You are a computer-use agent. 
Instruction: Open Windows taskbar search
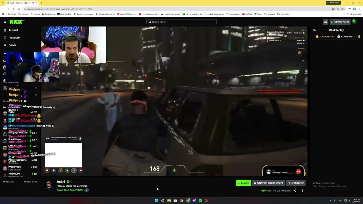point(163,201)
